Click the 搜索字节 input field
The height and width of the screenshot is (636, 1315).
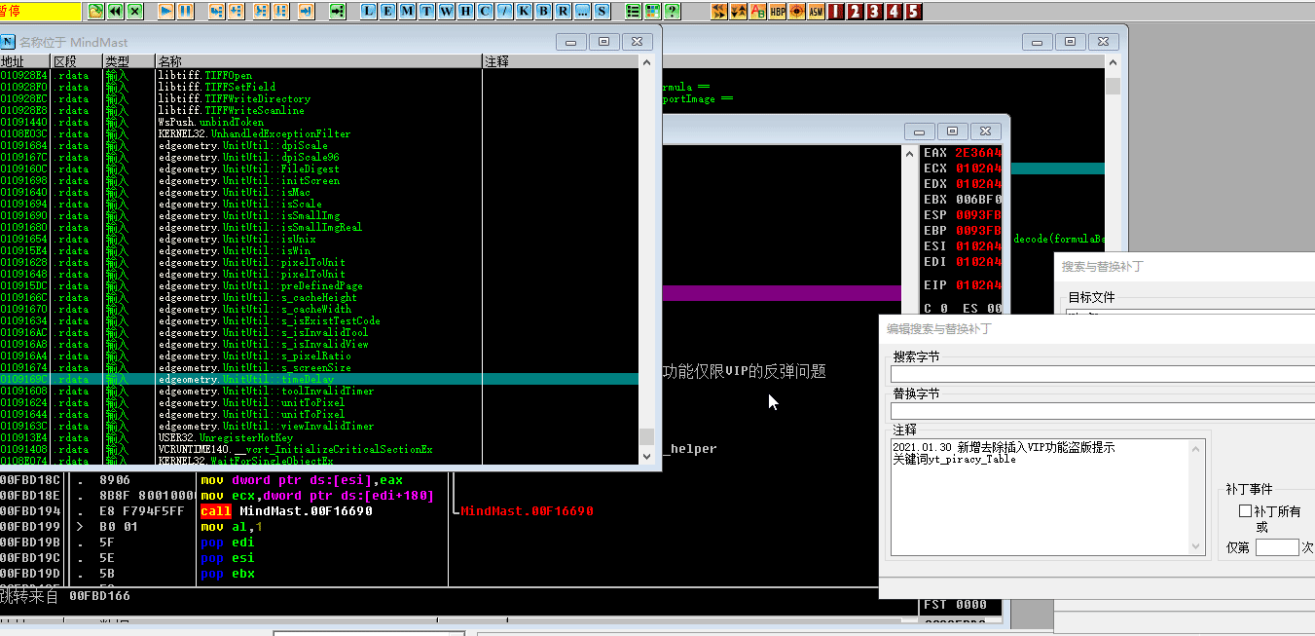pyautogui.click(x=1103, y=374)
